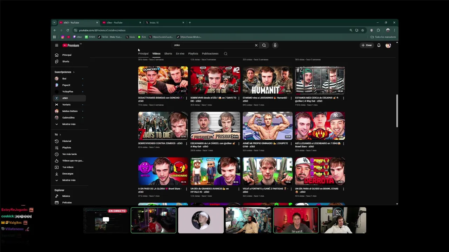Select the Videos channel tab
The width and height of the screenshot is (449, 252).
[156, 54]
